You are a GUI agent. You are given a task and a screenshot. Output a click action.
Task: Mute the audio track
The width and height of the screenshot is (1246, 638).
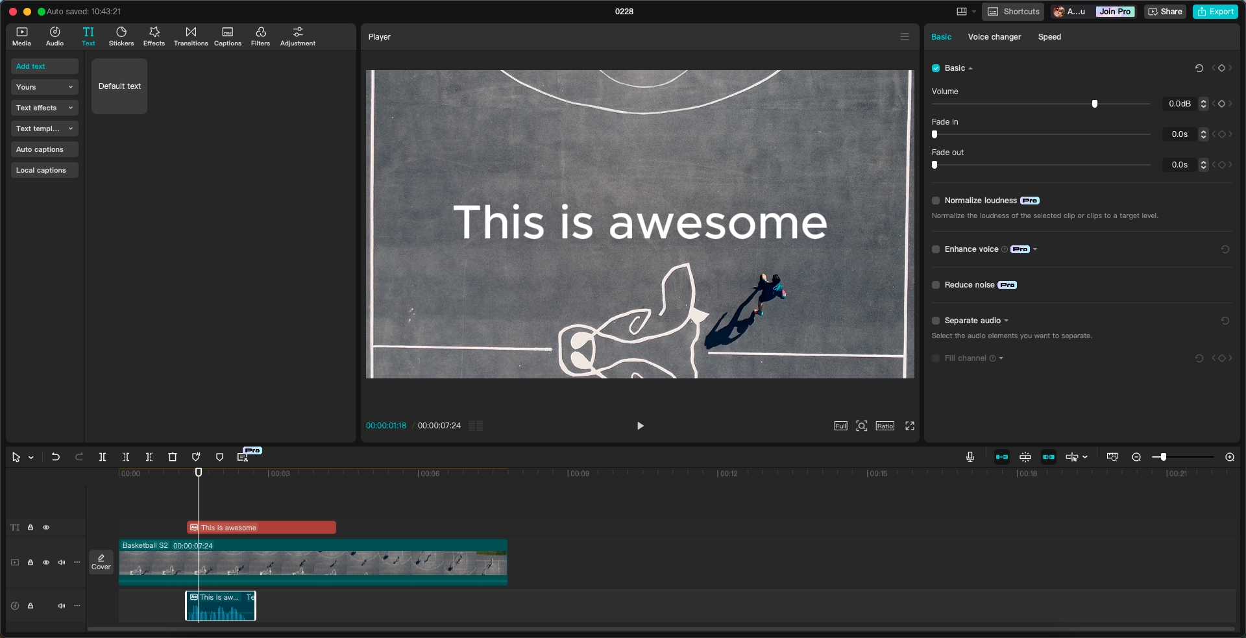pos(62,606)
